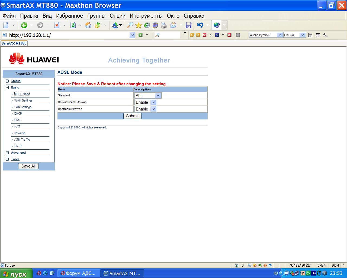347x278 pixels.
Task: Click the gray gear icon by translator box
Action: point(238,35)
